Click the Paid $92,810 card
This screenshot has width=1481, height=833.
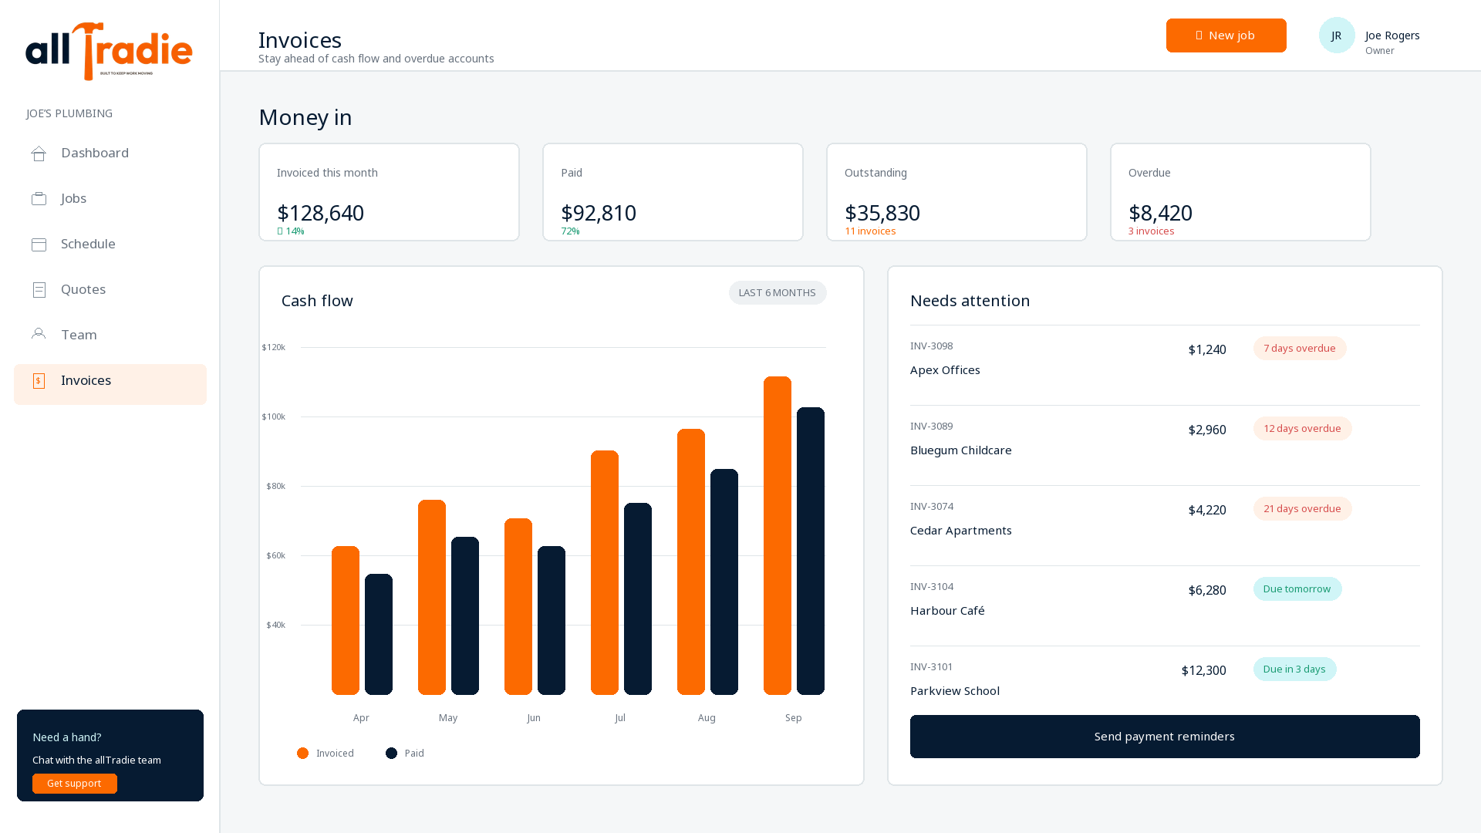tap(673, 192)
